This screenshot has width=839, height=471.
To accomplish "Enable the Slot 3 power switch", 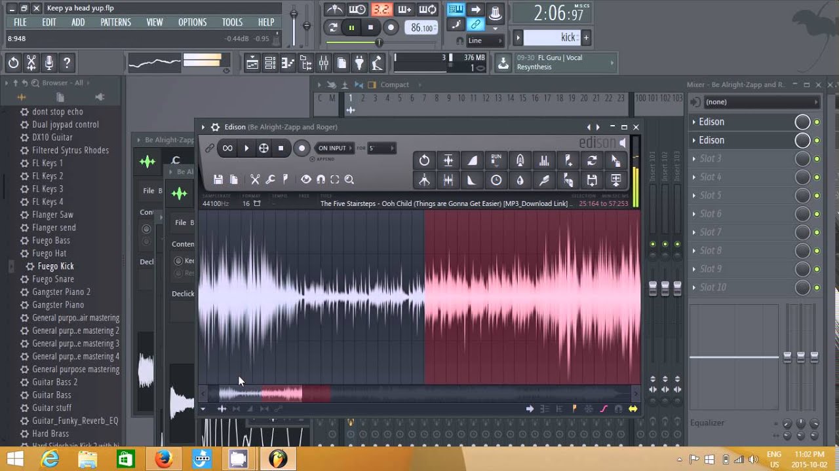I will pos(817,158).
